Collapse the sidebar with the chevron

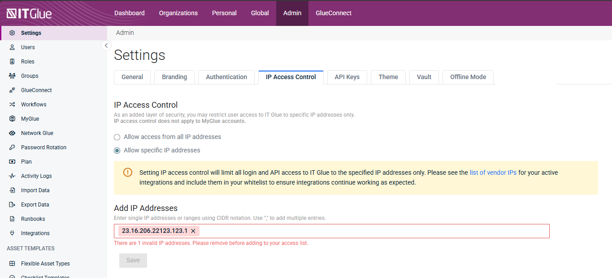pyautogui.click(x=106, y=46)
